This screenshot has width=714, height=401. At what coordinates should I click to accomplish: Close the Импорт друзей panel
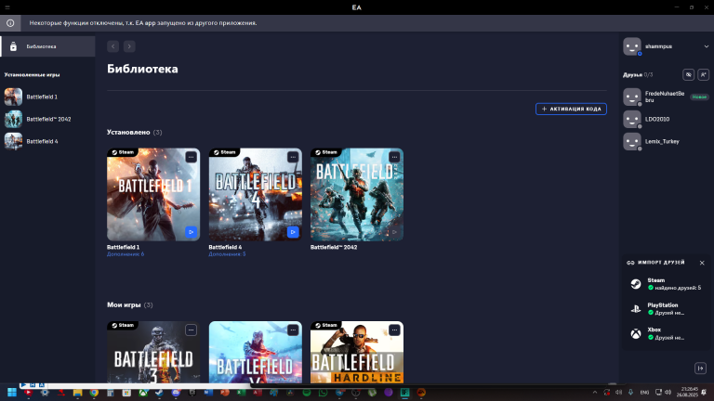coord(702,263)
